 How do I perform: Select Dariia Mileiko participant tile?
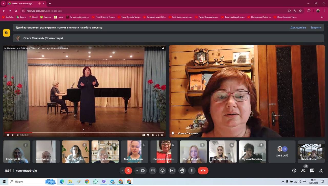coord(223,152)
